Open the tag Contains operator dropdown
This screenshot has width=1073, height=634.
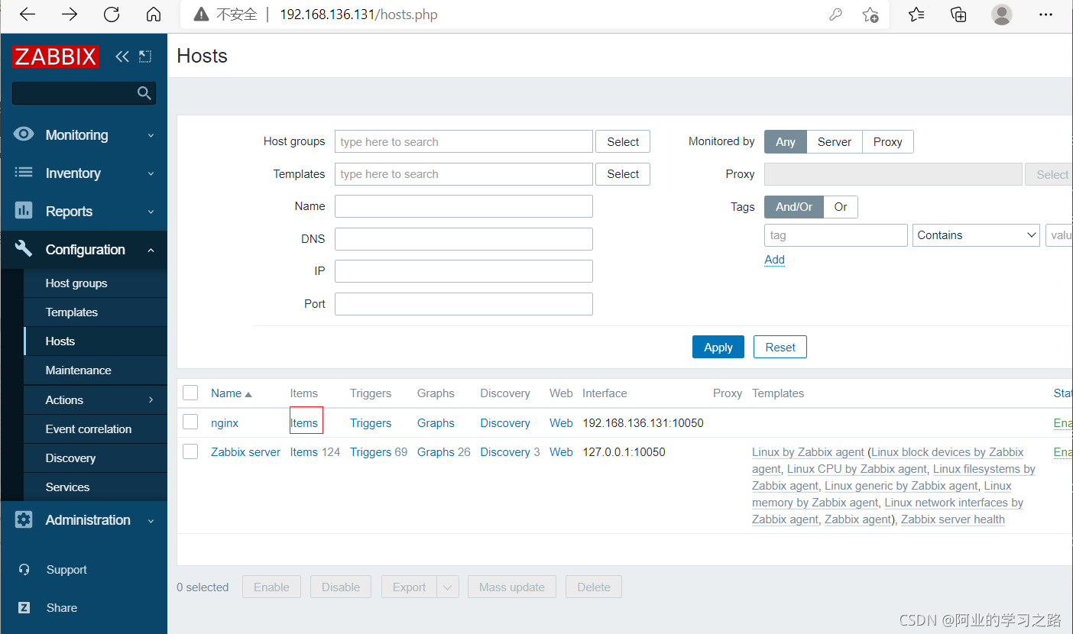976,235
